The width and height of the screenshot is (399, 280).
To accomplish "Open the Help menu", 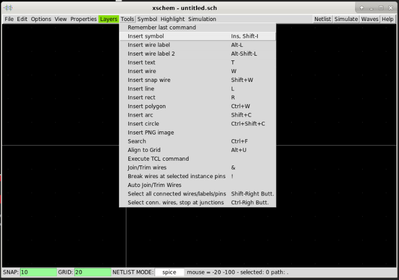I will click(x=387, y=19).
